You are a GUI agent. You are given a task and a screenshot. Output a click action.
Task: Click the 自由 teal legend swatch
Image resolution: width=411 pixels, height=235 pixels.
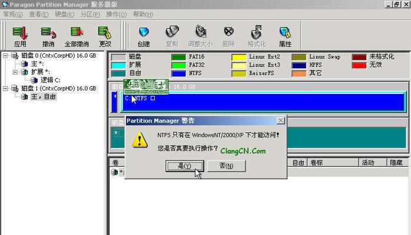(x=118, y=73)
